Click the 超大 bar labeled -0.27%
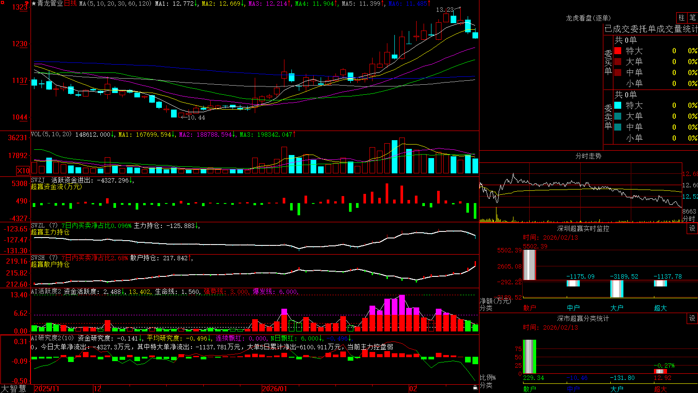The image size is (698, 393). pos(660,372)
